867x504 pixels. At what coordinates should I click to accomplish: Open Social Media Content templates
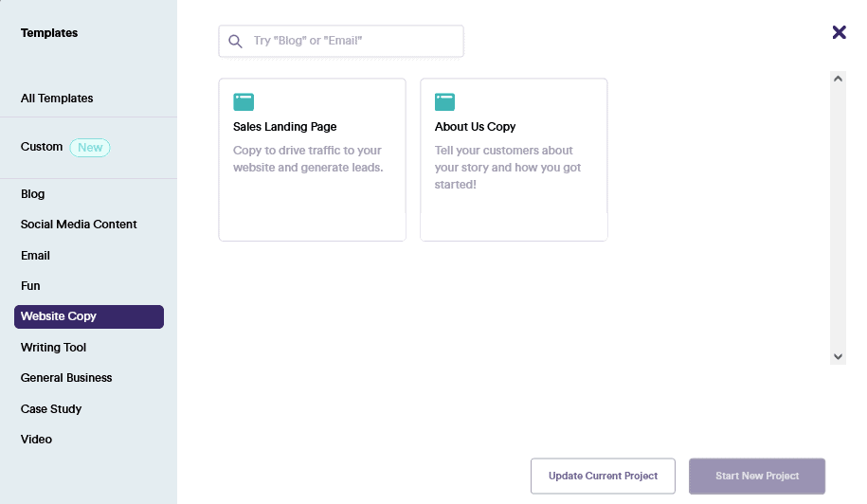pyautogui.click(x=79, y=225)
